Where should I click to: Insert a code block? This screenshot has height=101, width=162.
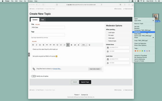click(x=54, y=45)
